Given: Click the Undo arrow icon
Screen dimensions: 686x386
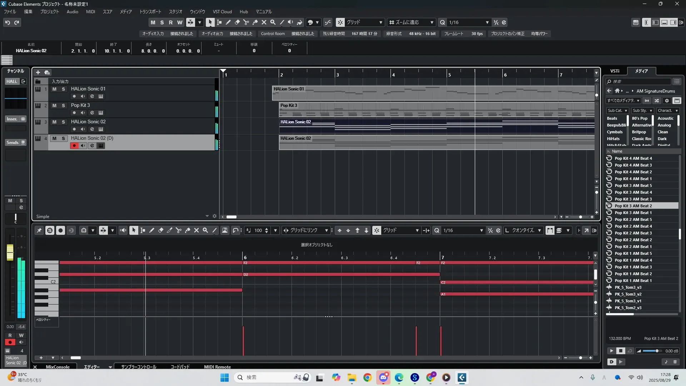Looking at the screenshot, I should (x=8, y=23).
